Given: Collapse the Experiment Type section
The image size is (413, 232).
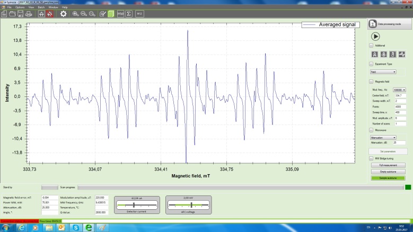Looking at the screenshot, I should coord(371,64).
